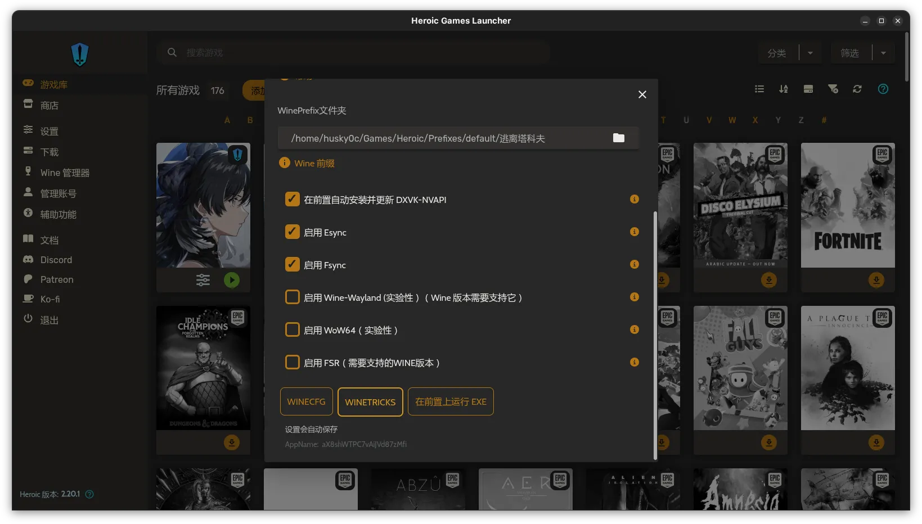
Task: Switch to list view icon
Action: (x=759, y=89)
